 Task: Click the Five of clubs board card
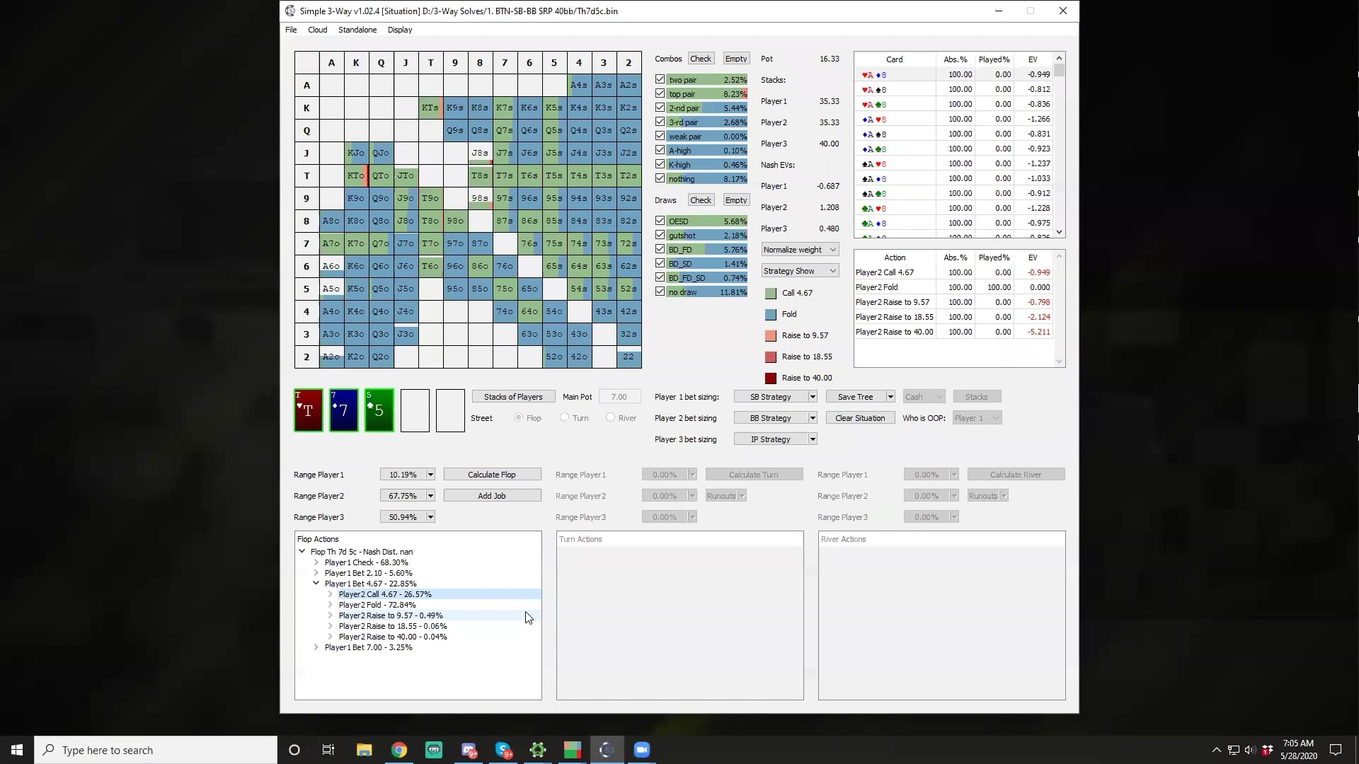coord(379,410)
